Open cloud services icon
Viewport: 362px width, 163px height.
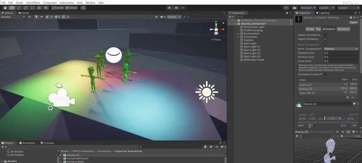click(294, 8)
